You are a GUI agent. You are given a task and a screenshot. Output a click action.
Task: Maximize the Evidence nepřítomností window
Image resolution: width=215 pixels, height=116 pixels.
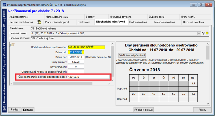201,5
